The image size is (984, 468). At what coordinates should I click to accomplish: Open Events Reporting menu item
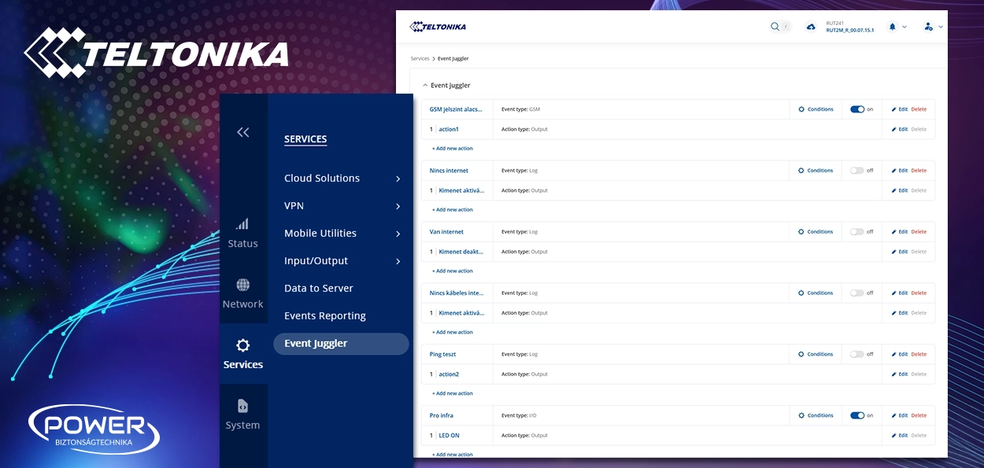pyautogui.click(x=325, y=316)
